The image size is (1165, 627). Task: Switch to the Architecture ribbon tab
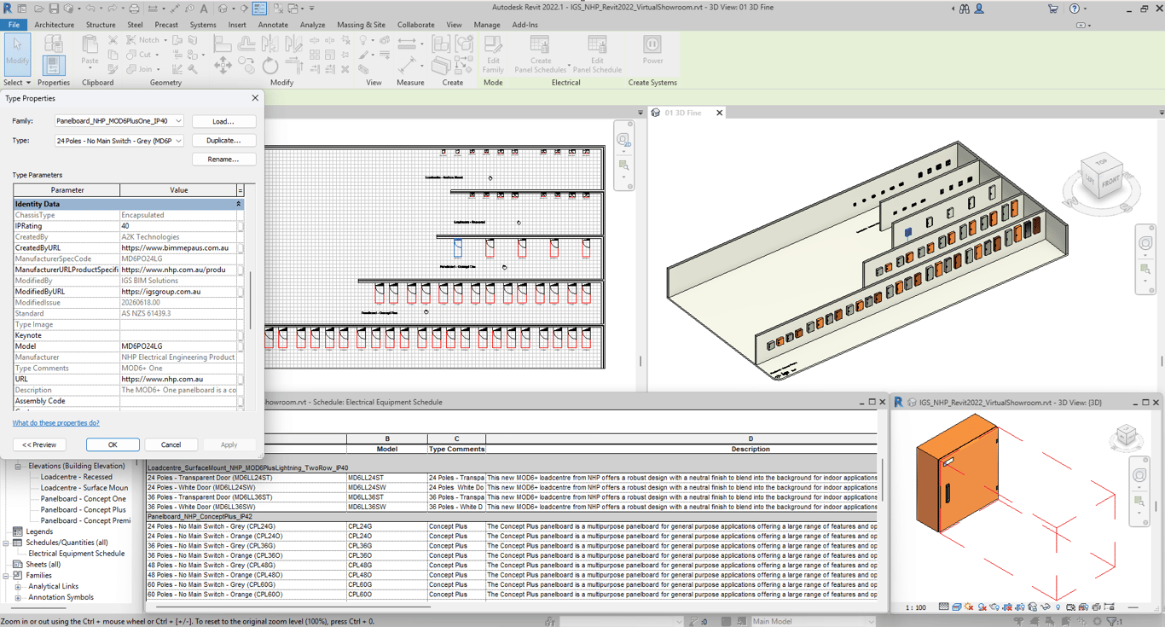(55, 25)
